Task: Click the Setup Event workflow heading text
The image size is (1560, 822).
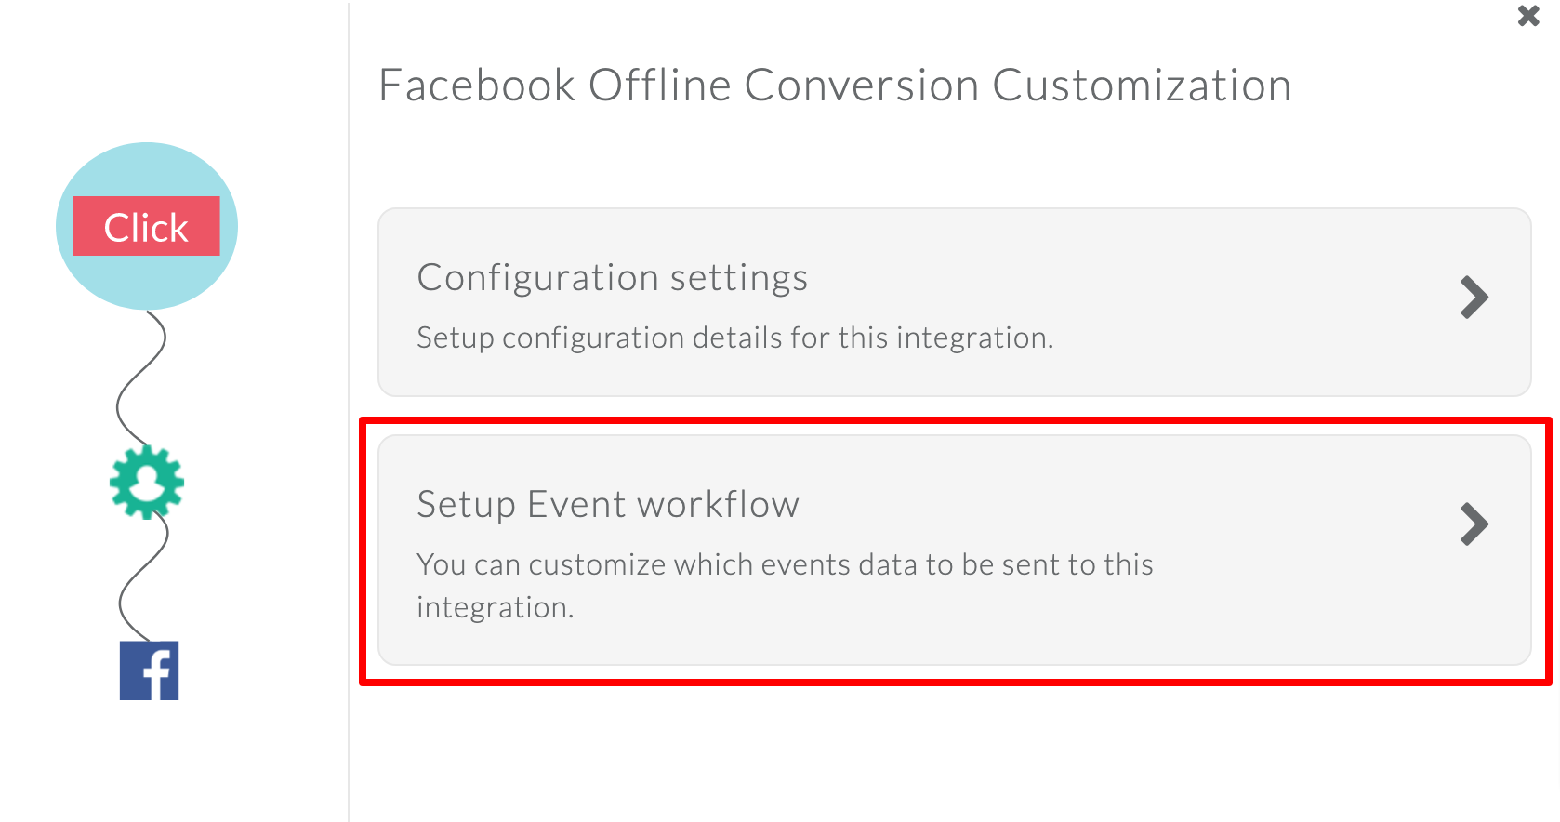Action: [x=608, y=504]
